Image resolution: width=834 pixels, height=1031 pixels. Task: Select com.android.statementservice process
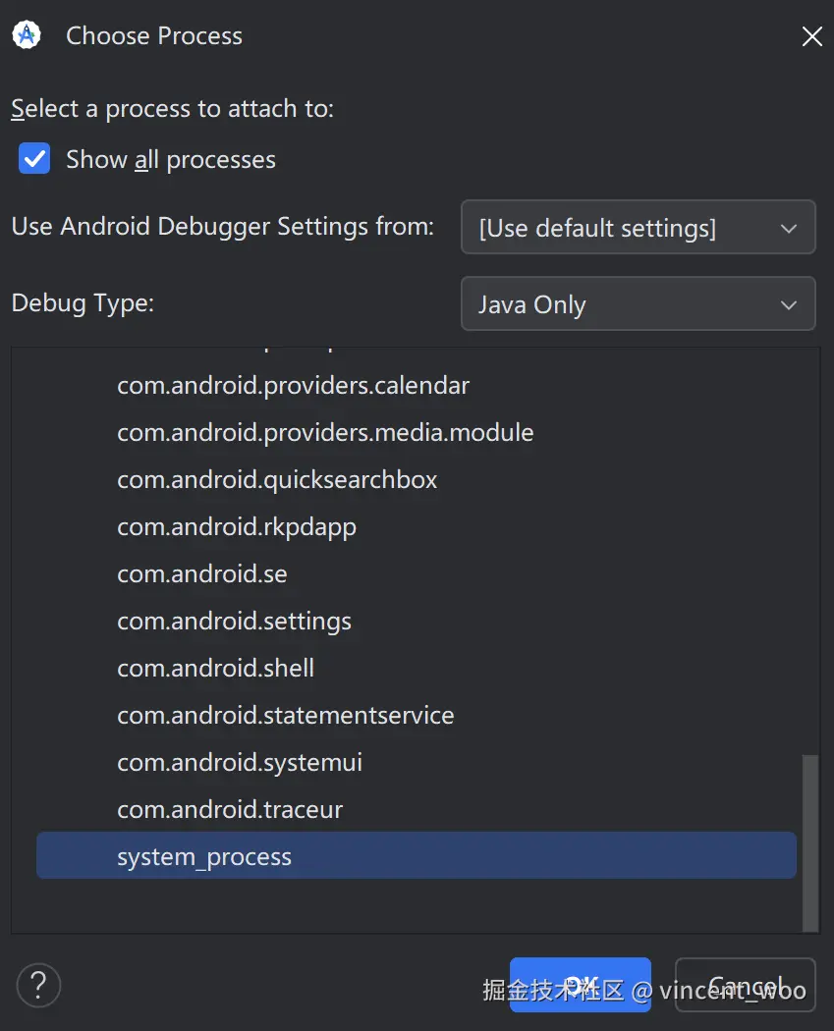pyautogui.click(x=285, y=716)
